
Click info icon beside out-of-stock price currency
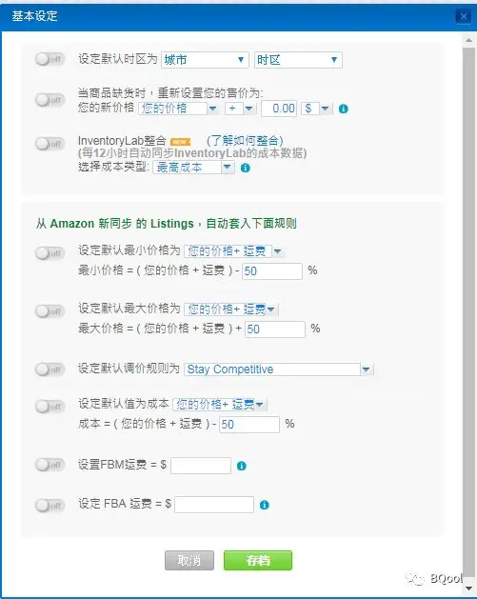pyautogui.click(x=344, y=109)
